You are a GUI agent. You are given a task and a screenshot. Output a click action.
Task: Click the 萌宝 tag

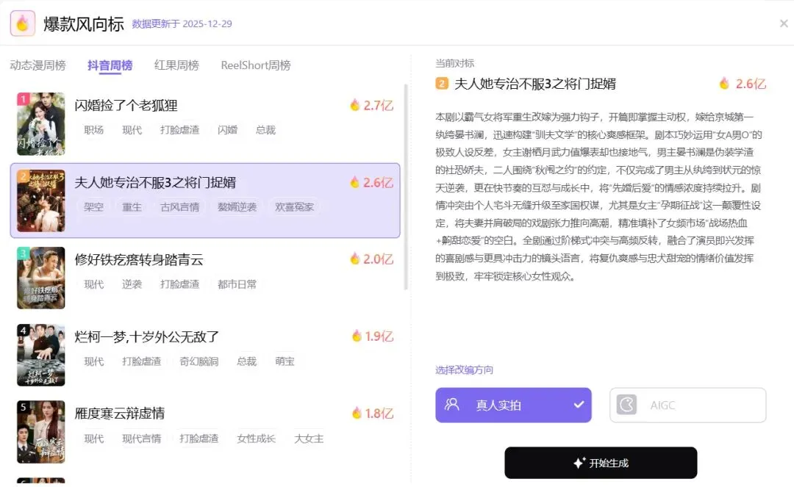[285, 361]
